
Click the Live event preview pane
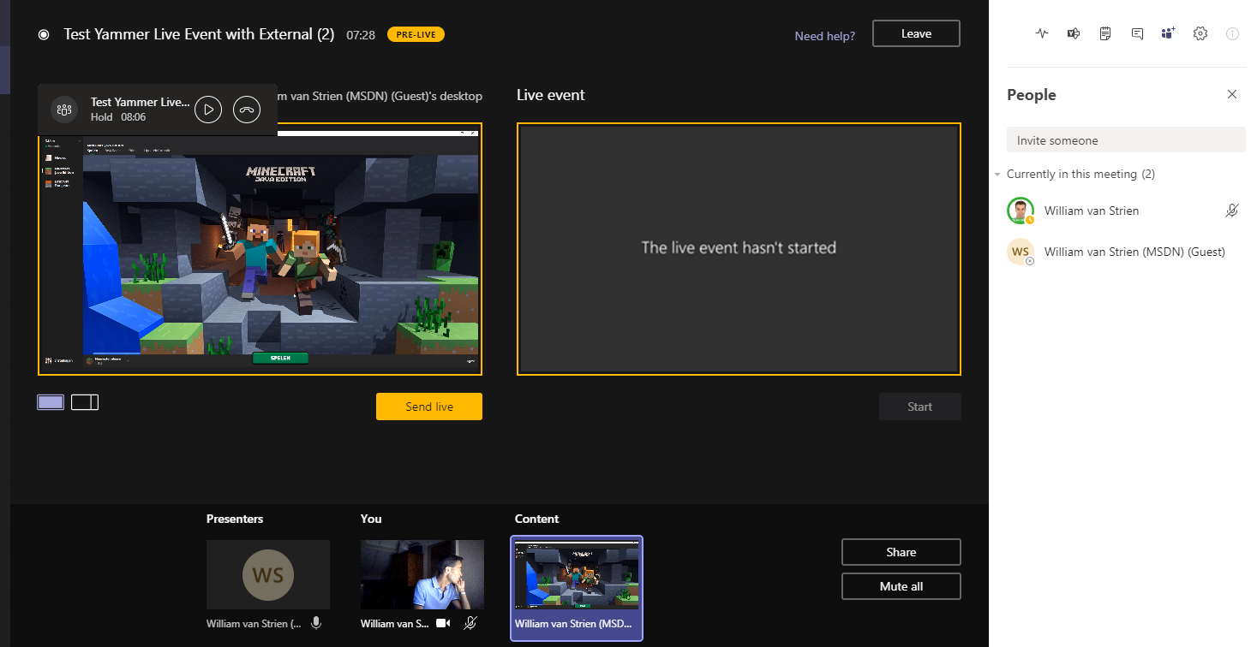[739, 249]
